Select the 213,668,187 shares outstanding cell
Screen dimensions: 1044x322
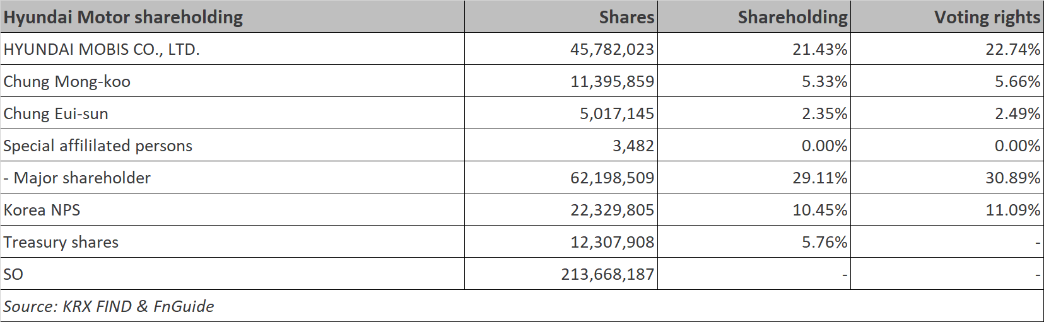[x=607, y=274]
